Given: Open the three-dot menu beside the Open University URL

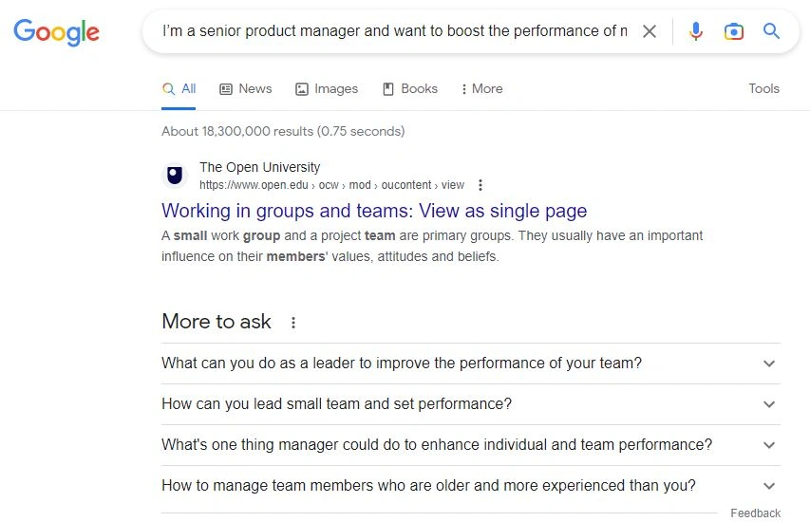Looking at the screenshot, I should coord(480,185).
